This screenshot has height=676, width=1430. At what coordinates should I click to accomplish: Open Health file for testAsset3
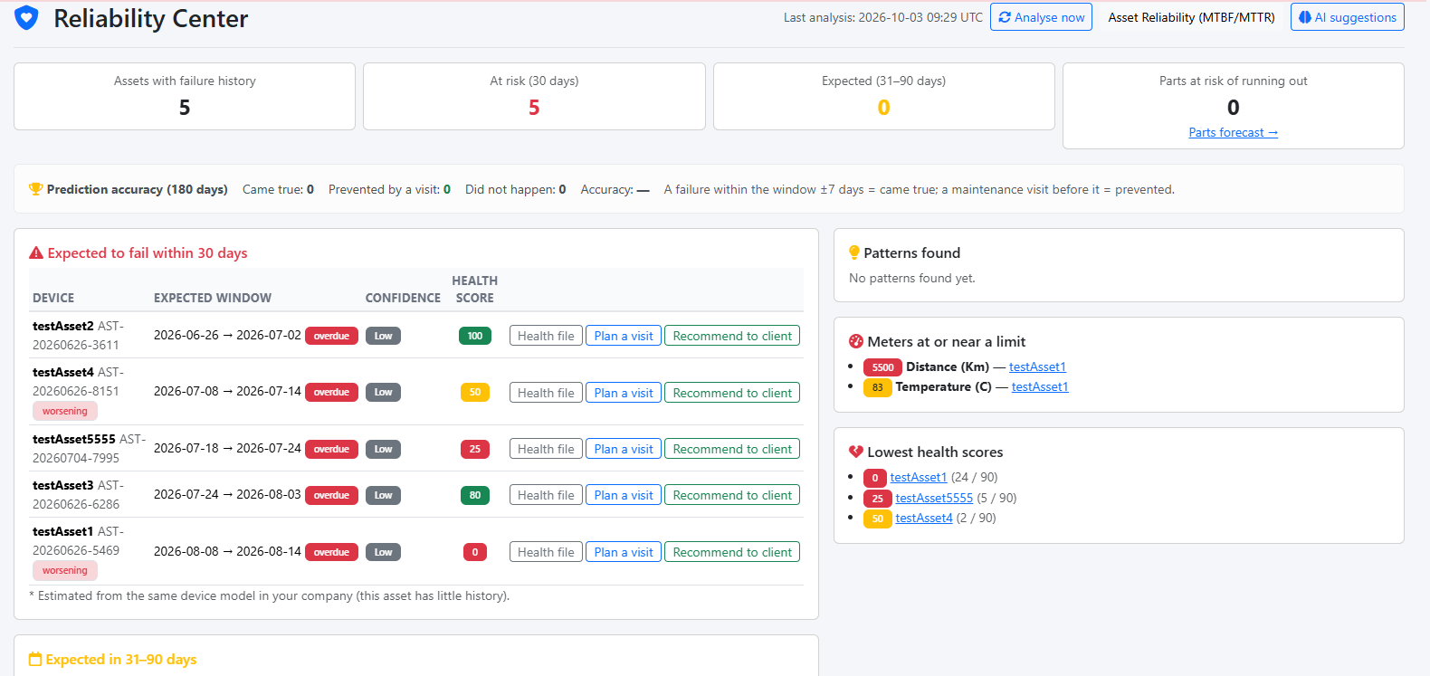546,495
